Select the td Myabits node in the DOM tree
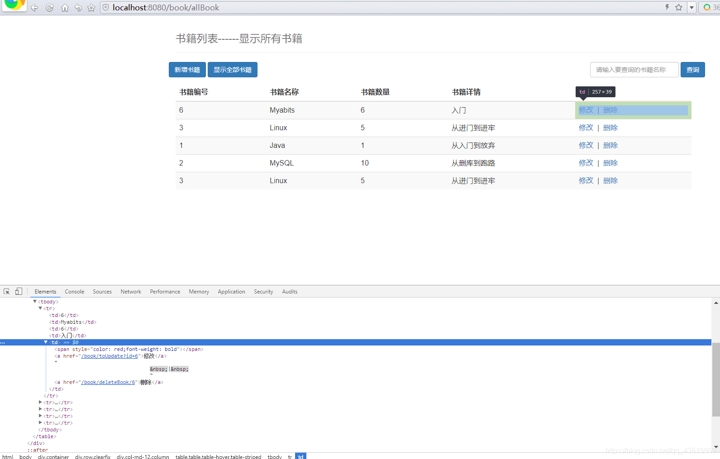720x459 pixels. click(72, 322)
